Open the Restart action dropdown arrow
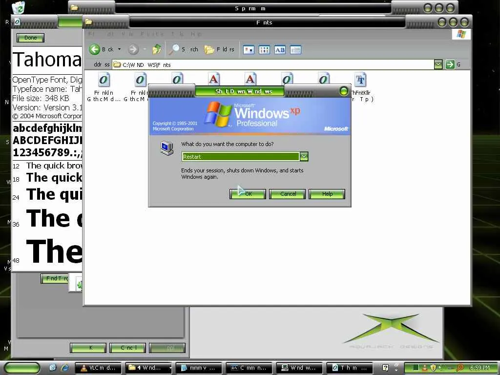This screenshot has height=375, width=500. tap(304, 157)
